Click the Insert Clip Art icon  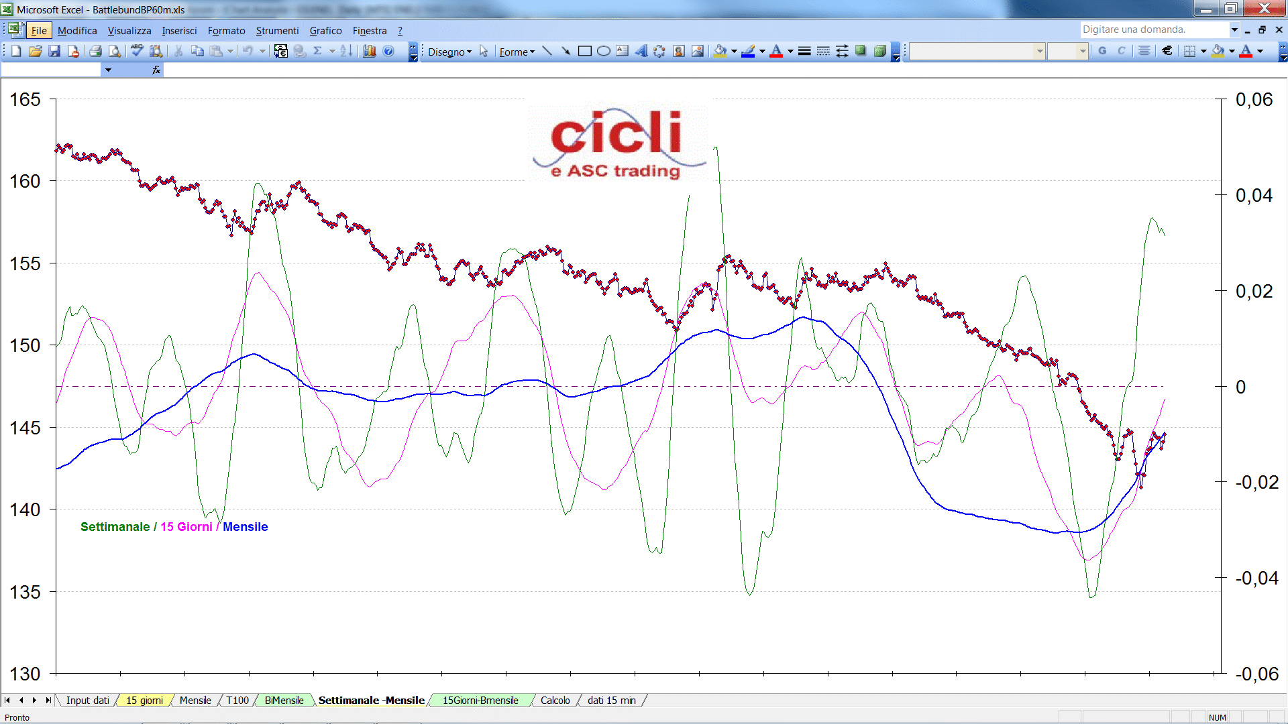click(x=678, y=51)
